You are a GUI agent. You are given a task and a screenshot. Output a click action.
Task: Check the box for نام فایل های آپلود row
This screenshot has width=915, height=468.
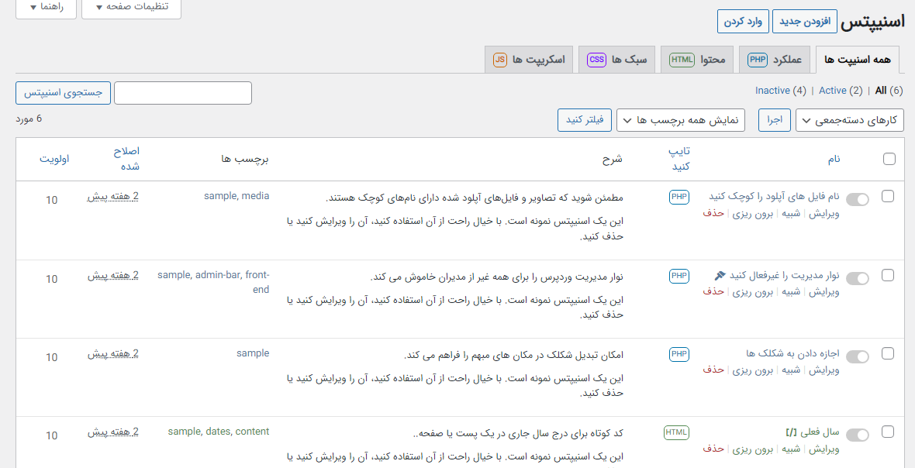coord(888,196)
